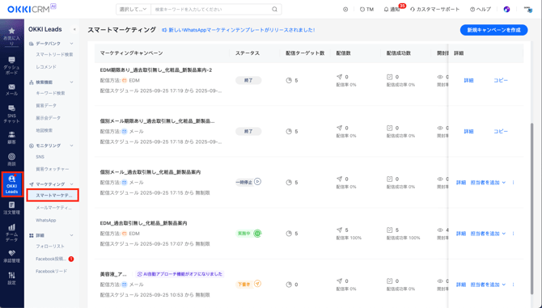This screenshot has height=308, width=542.
Task: Click the campaign list vertical scrollbar
Action: 531,209
